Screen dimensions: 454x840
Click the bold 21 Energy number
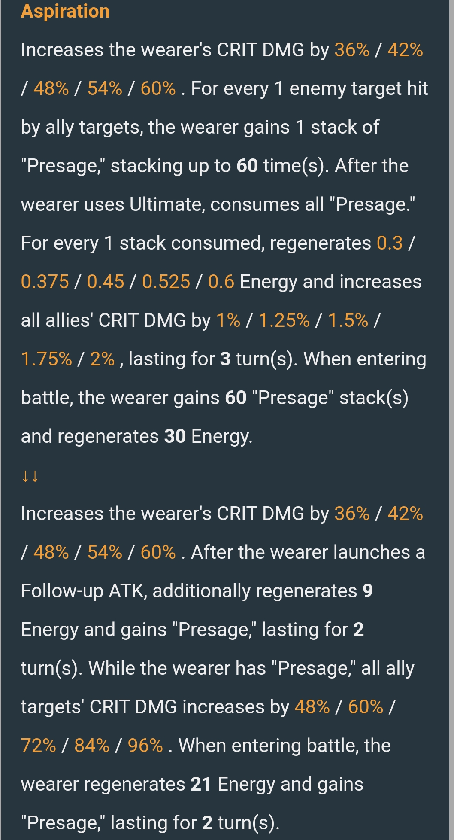click(201, 784)
